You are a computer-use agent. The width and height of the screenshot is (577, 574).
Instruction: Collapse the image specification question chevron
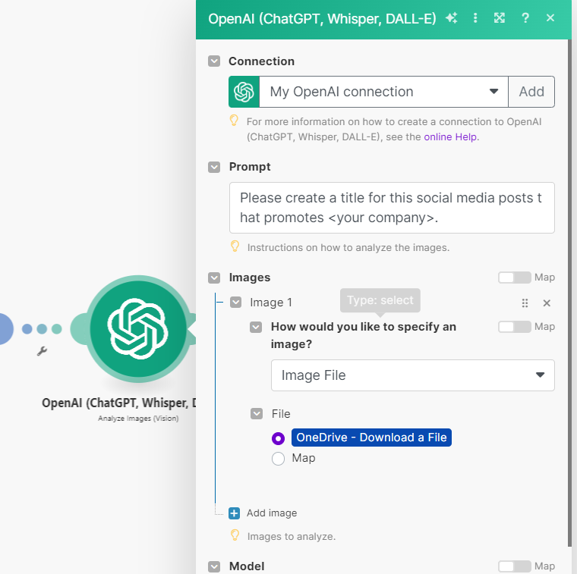(x=256, y=327)
